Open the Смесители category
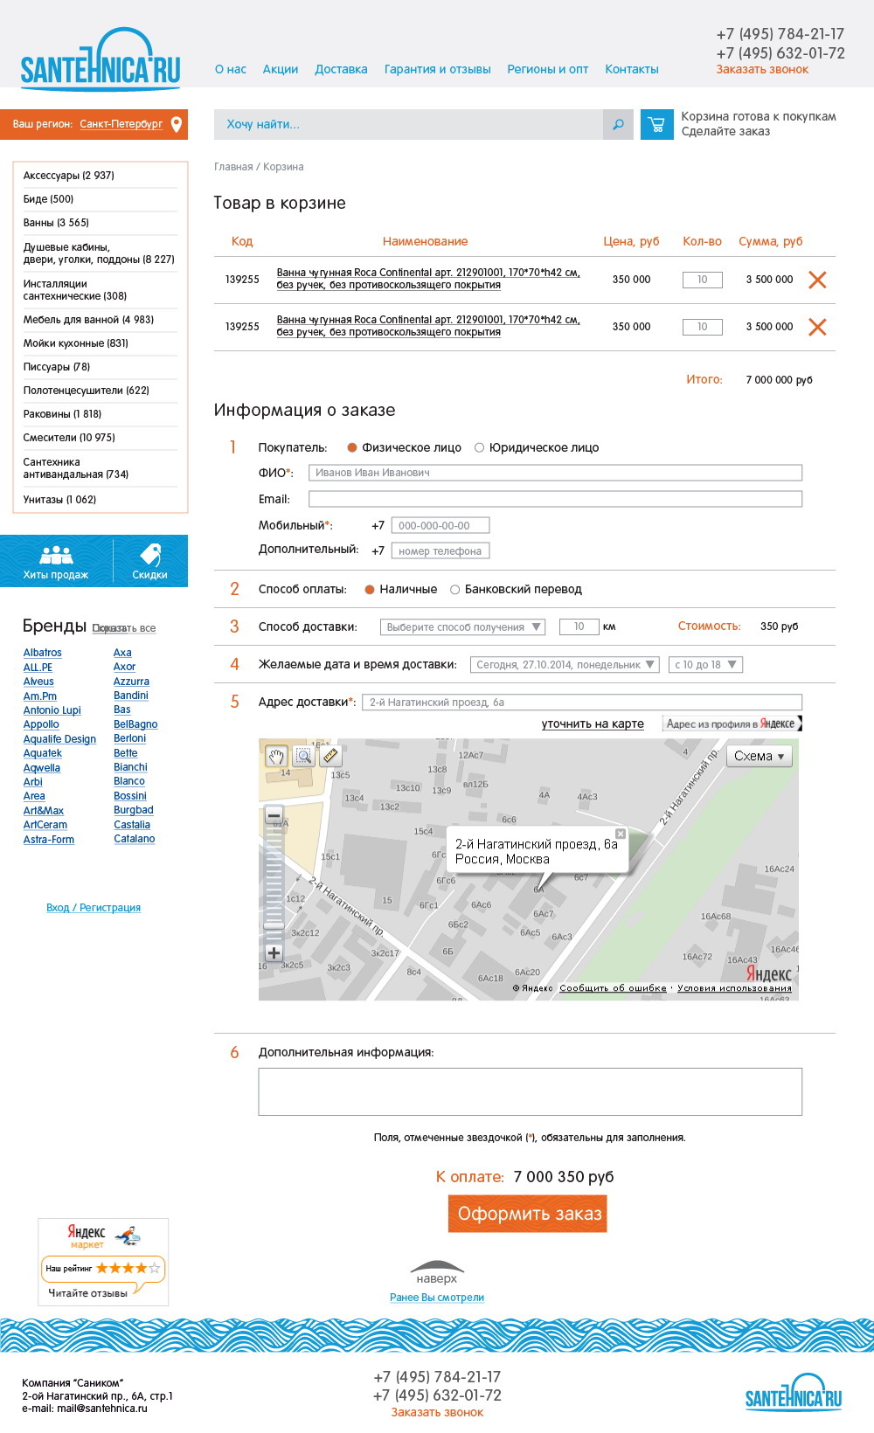The image size is (874, 1433). (69, 438)
